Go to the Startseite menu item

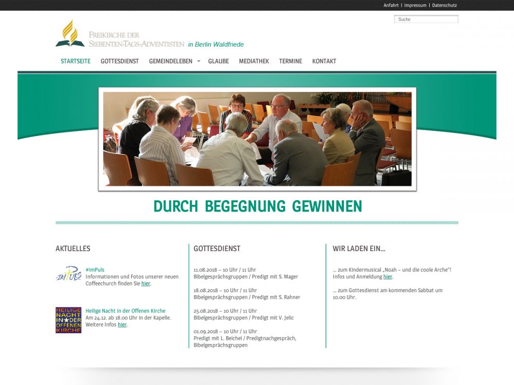click(x=76, y=61)
